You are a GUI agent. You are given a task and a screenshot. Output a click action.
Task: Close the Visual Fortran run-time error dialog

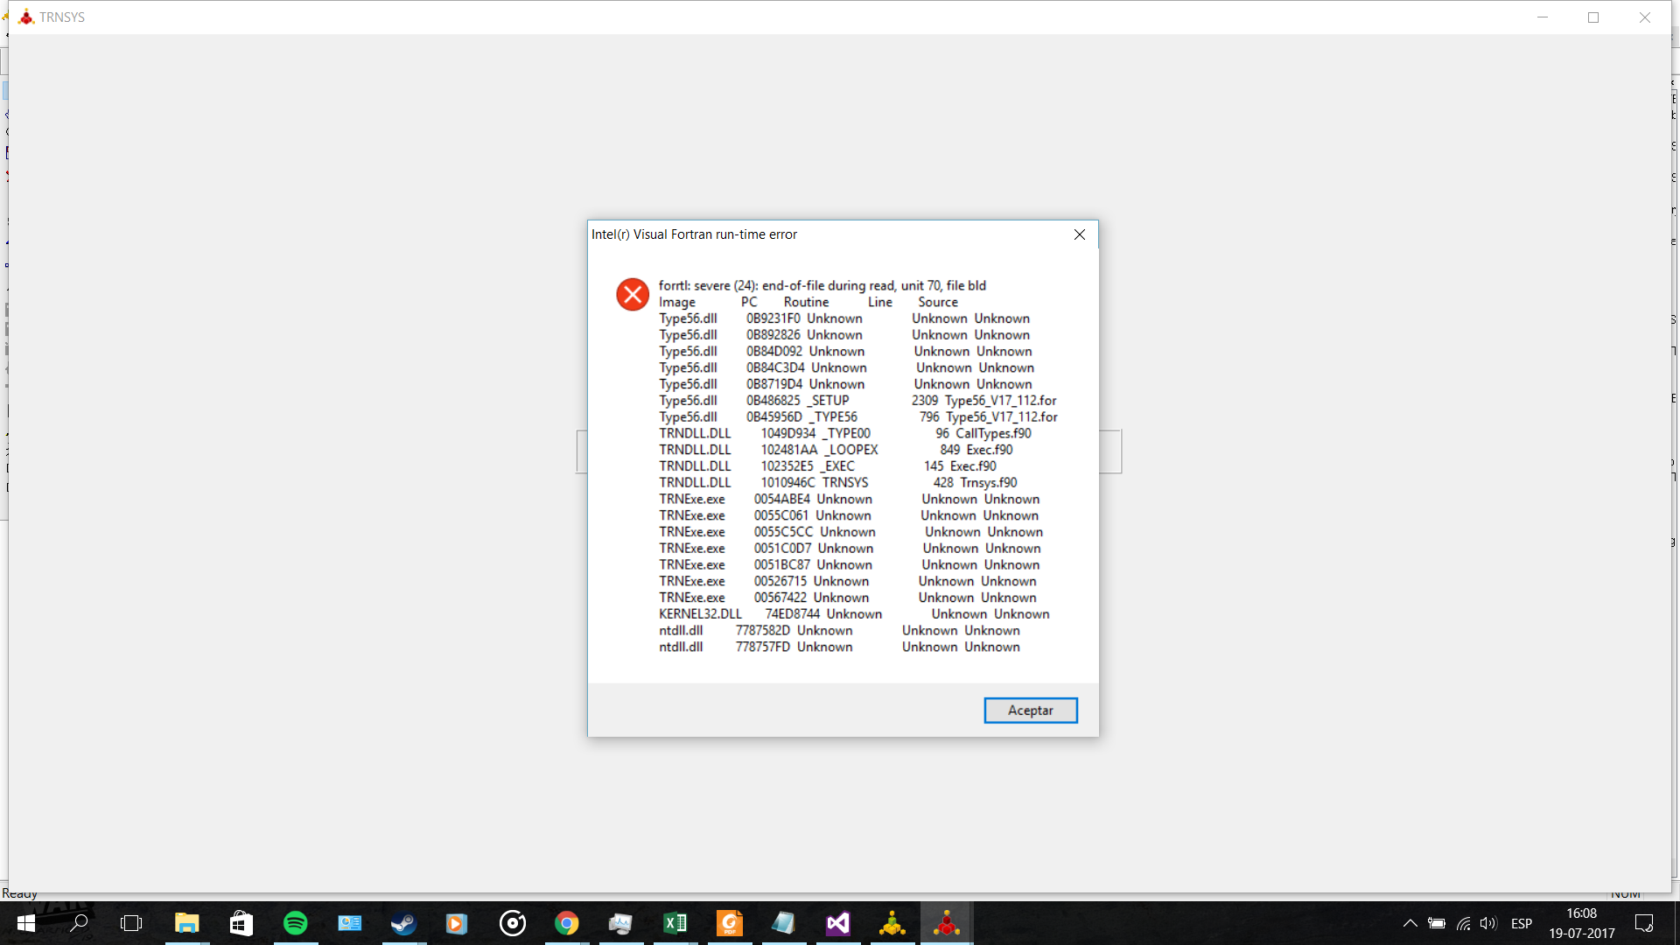coord(1079,234)
